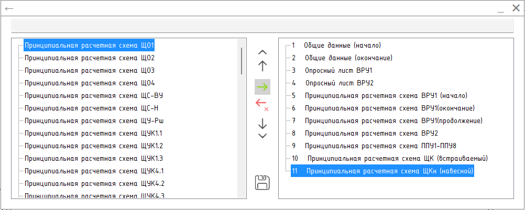
Task: Select Принципиальная расчетная схема ЩУК4.1 item
Action: point(94,171)
